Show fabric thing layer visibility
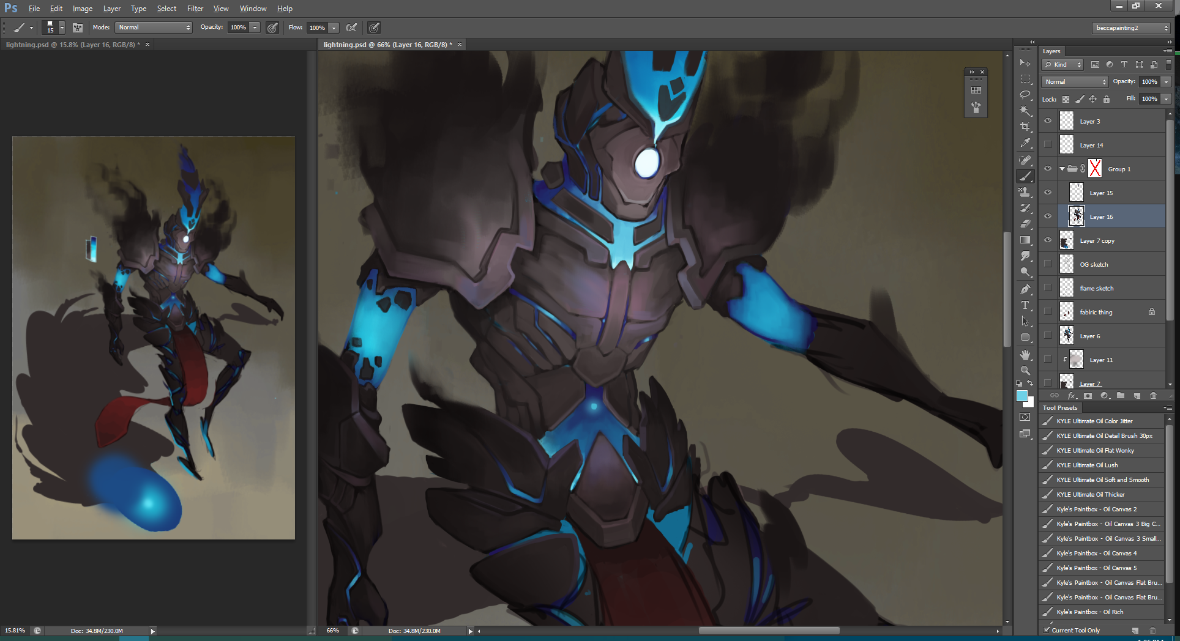This screenshot has height=641, width=1180. 1048,312
